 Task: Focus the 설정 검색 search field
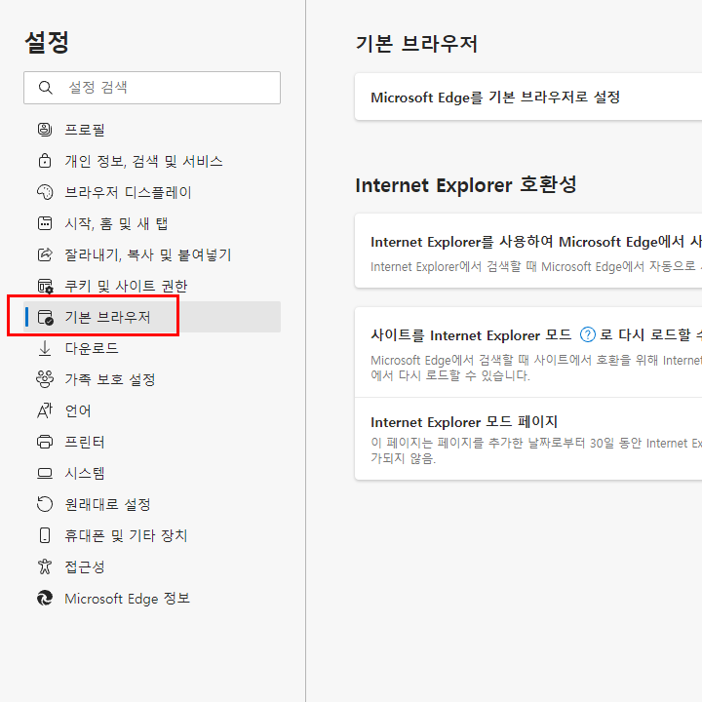point(152,88)
